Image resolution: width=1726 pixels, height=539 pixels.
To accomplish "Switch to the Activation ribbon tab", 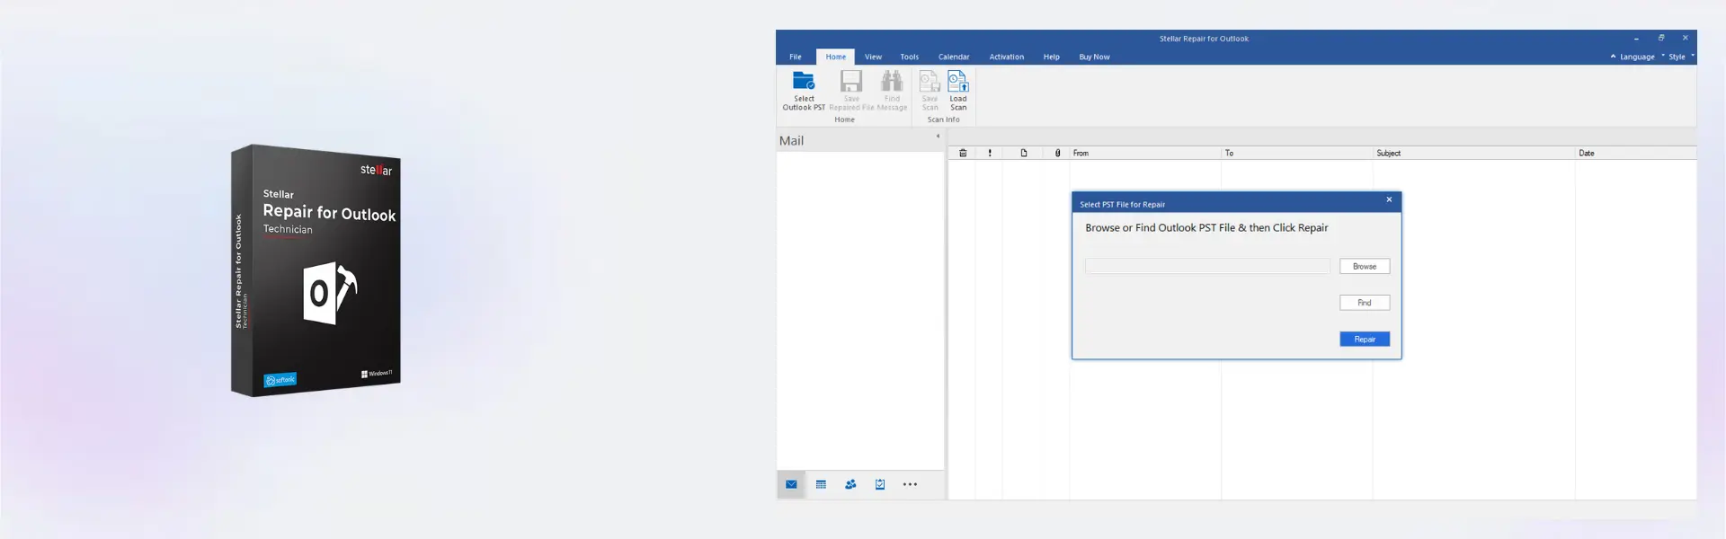I will [1007, 57].
